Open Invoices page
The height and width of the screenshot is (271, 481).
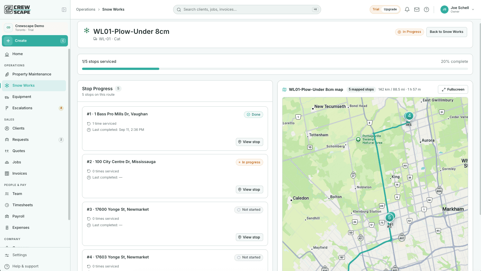coord(34,173)
